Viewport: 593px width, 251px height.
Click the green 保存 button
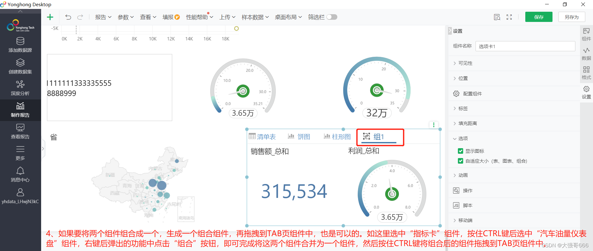click(539, 17)
